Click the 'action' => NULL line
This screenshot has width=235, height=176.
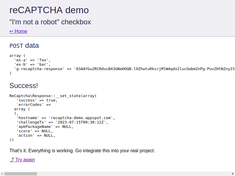[36, 136]
